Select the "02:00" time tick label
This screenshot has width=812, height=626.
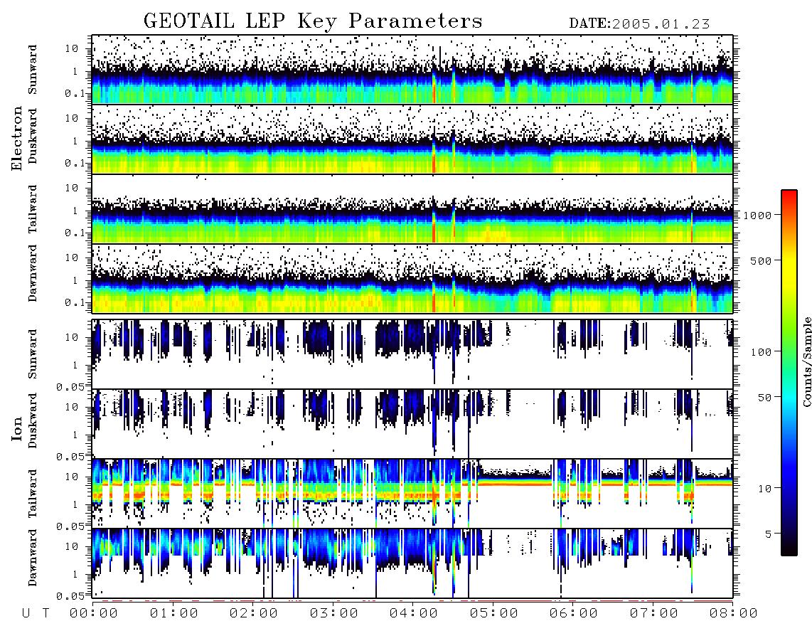(254, 614)
